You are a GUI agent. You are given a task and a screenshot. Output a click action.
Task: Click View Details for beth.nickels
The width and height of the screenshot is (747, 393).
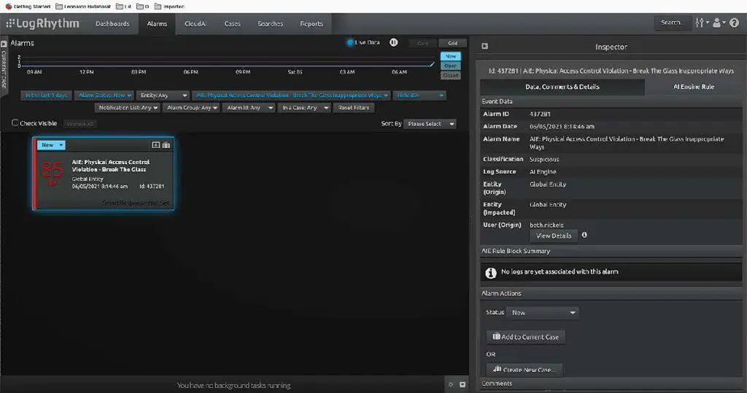coord(554,236)
